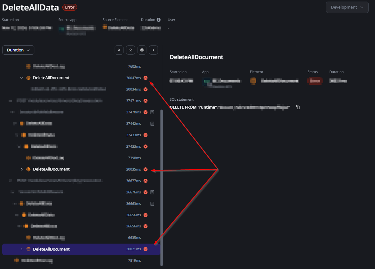Click the expand all double-chevron down icon

[x=119, y=50]
